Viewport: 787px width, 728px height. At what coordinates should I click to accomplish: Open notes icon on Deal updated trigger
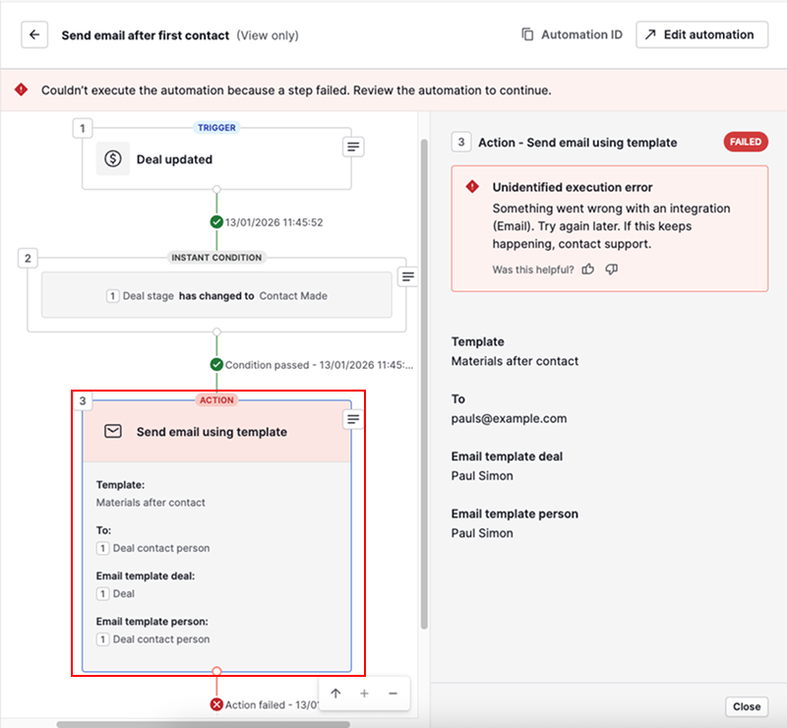(x=353, y=146)
